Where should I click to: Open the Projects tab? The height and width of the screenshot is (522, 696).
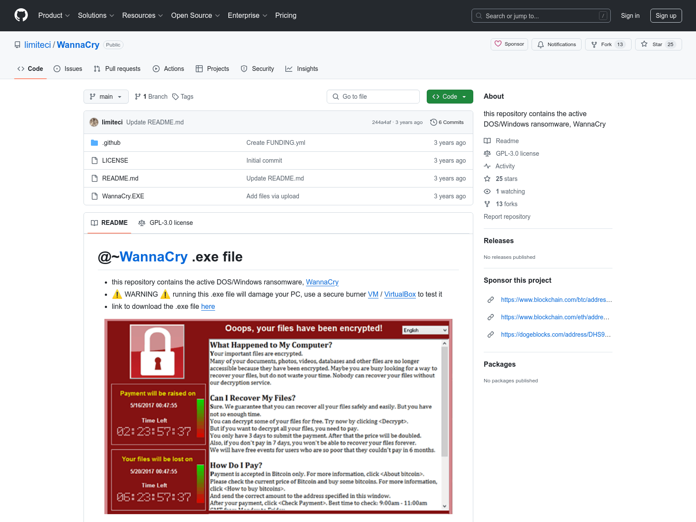pos(212,69)
